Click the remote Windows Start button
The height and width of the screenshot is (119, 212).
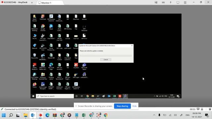click(33, 96)
